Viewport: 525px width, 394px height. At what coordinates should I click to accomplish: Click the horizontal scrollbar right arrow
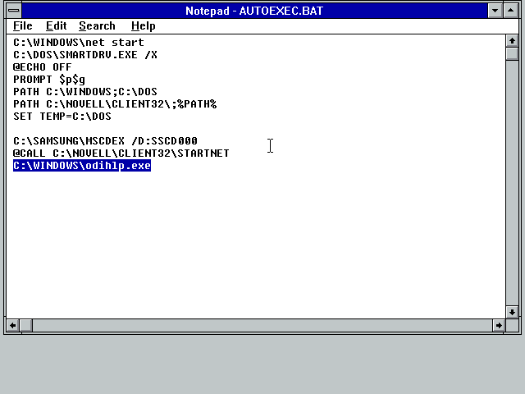pyautogui.click(x=499, y=325)
